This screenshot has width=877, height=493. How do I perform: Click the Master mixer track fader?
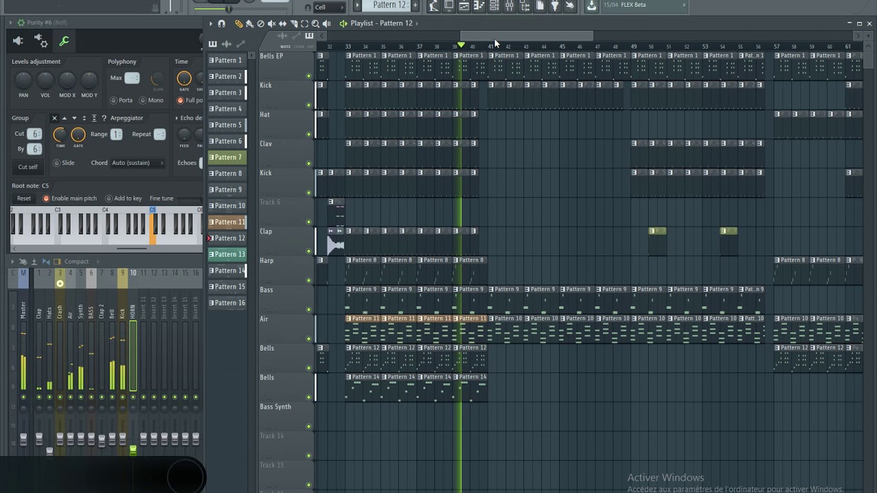23,439
